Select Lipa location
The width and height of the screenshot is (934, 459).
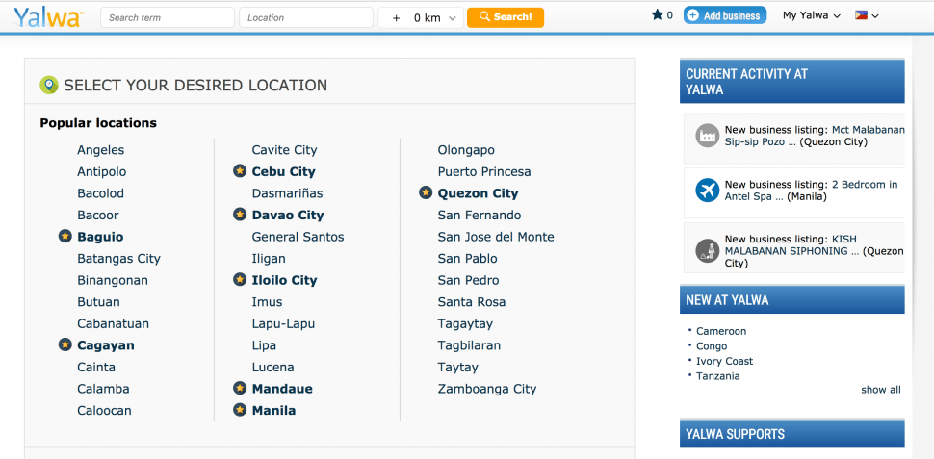point(264,345)
